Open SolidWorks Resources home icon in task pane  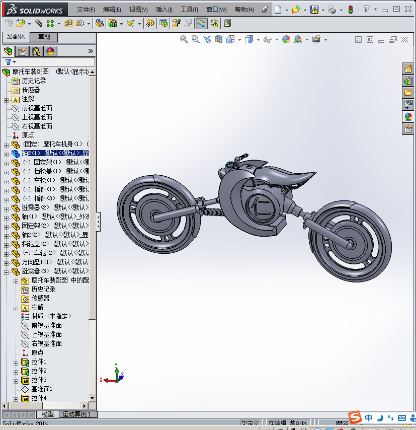[x=408, y=68]
